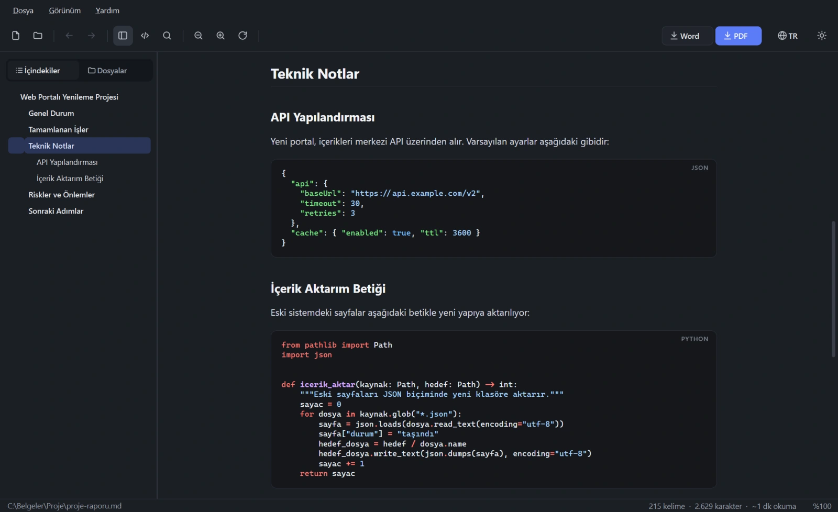Change language with the TR globe button
The image size is (838, 512).
[788, 36]
